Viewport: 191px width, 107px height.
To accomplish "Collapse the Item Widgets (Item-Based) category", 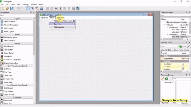I will (x=1, y=85).
